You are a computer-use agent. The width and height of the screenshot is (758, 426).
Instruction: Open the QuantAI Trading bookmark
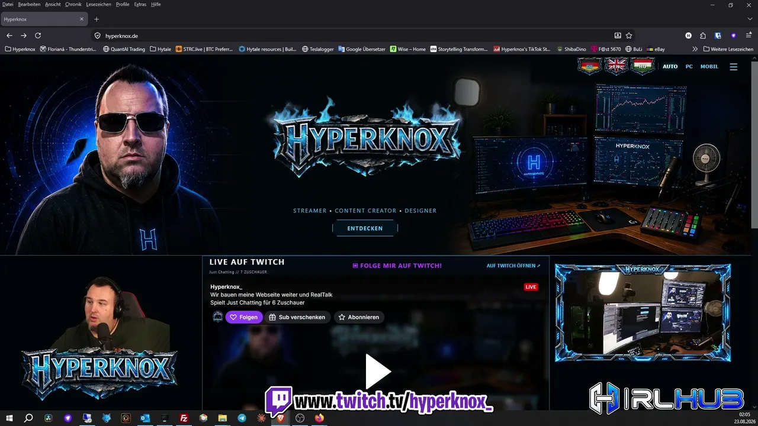tap(124, 49)
